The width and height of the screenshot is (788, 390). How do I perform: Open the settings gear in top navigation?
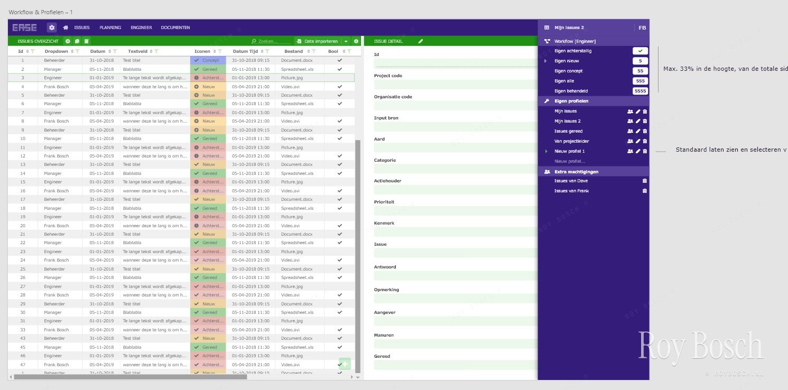click(52, 27)
